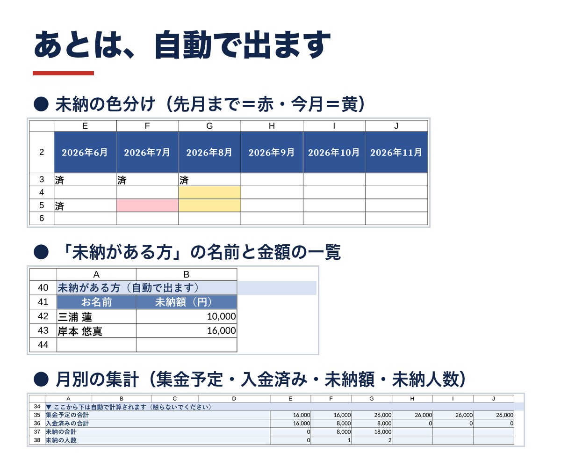561x468 pixels.
Task: Click the value 2 in 未納の人数 row
Action: pos(372,440)
